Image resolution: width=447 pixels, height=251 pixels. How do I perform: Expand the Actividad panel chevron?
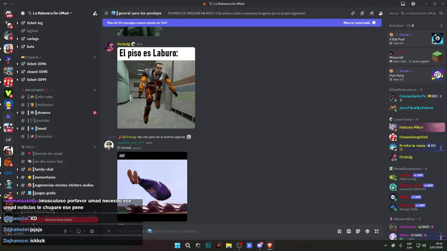tap(441, 25)
